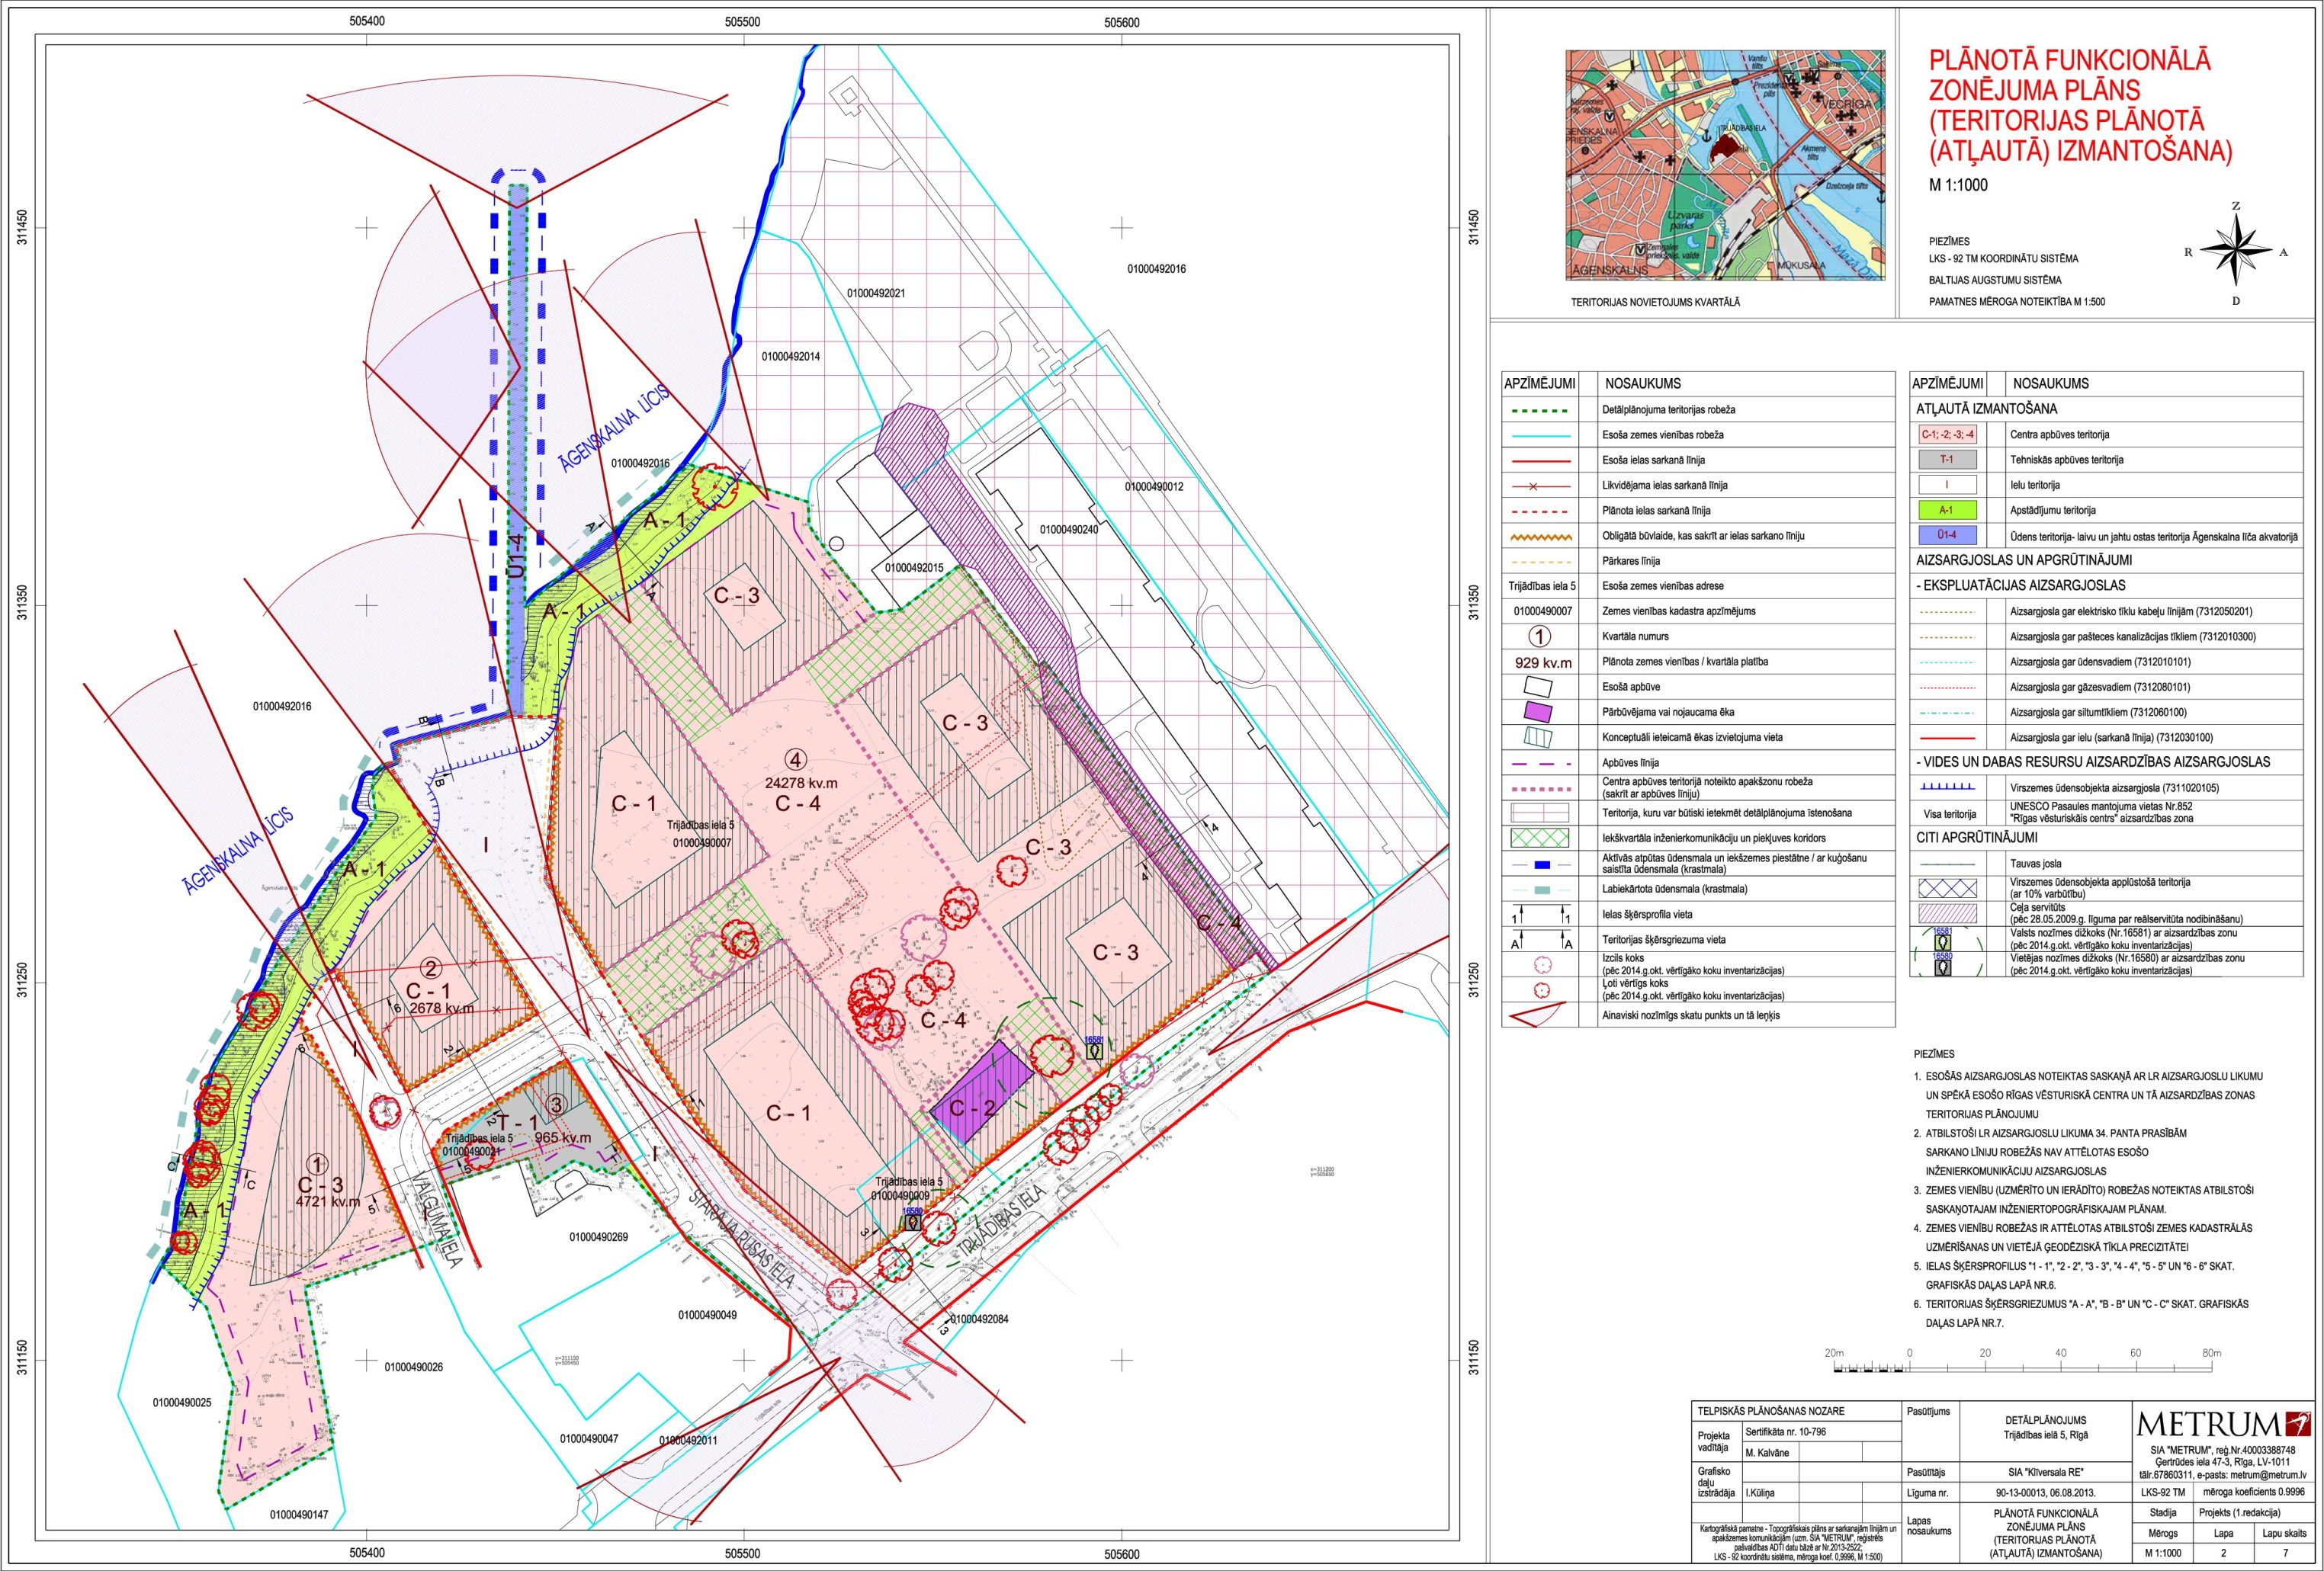Click cadastral number 01000490147

299,1515
